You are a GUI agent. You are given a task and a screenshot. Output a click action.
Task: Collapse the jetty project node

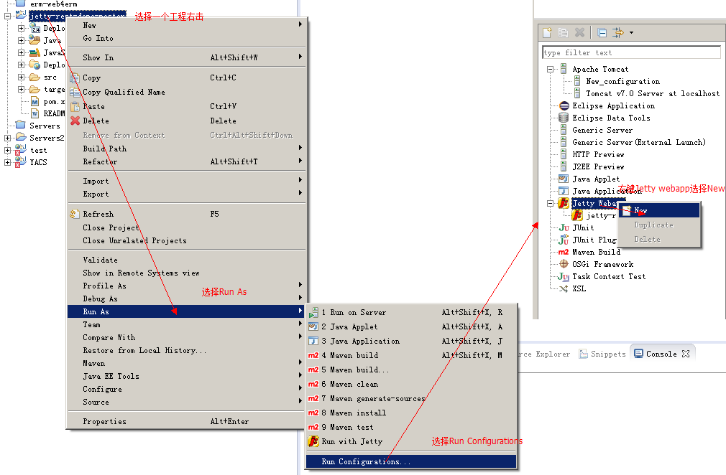coord(7,17)
